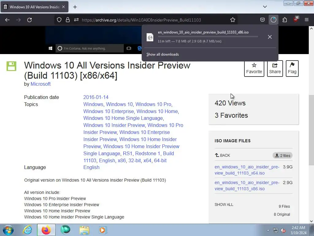
Task: Click SHOW ALL files
Action: coord(224,205)
